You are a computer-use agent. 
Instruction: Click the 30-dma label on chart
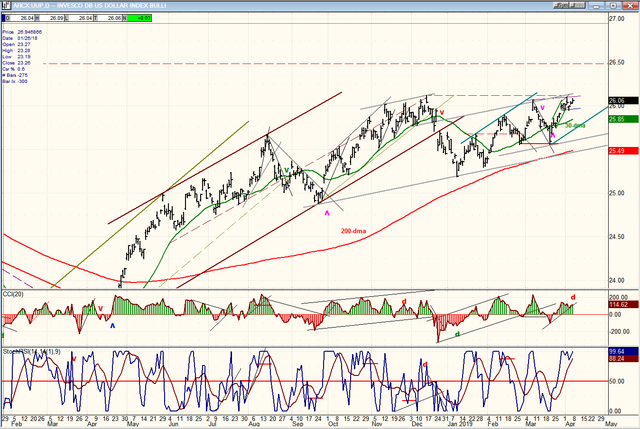(x=575, y=126)
